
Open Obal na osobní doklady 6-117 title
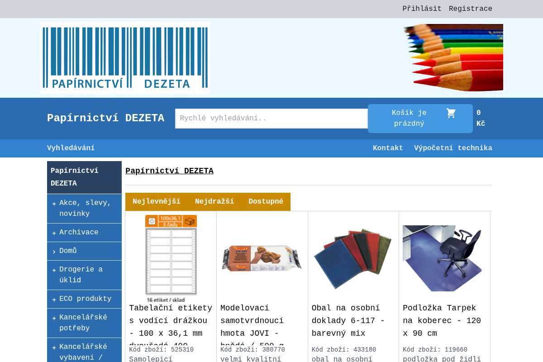[x=353, y=321]
